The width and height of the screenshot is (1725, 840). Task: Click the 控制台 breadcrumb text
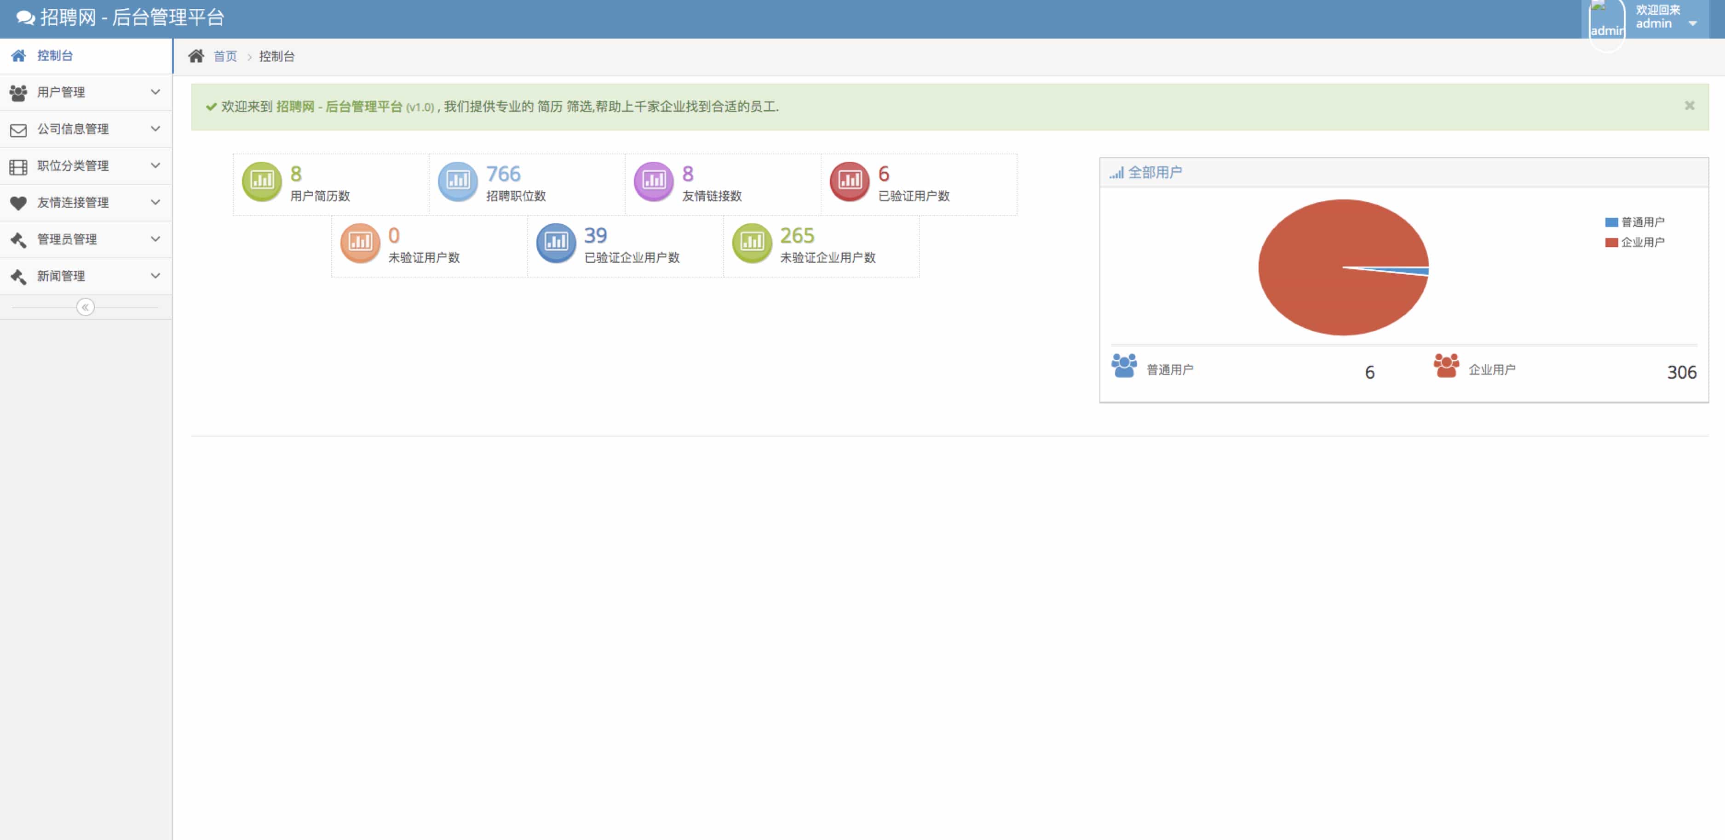276,56
